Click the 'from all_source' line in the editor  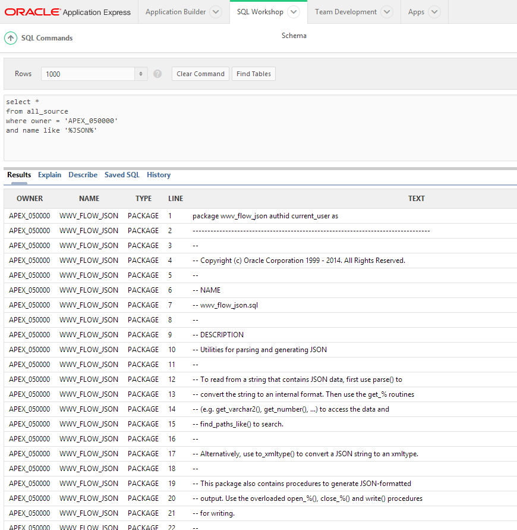pos(37,111)
